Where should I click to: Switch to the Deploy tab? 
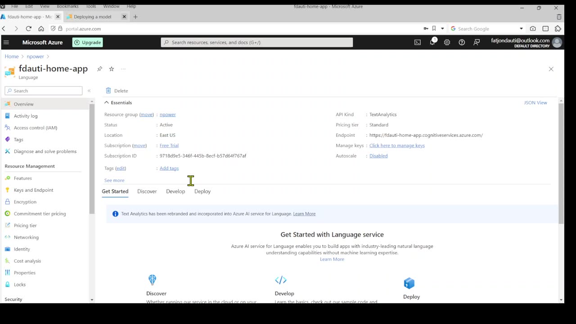click(x=202, y=191)
